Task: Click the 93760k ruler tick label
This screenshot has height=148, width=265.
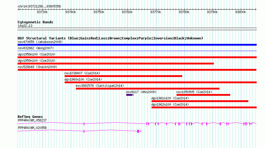Action: (127, 12)
